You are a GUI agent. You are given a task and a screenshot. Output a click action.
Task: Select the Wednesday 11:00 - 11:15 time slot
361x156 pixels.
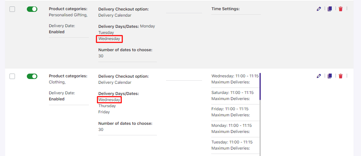[x=235, y=76]
